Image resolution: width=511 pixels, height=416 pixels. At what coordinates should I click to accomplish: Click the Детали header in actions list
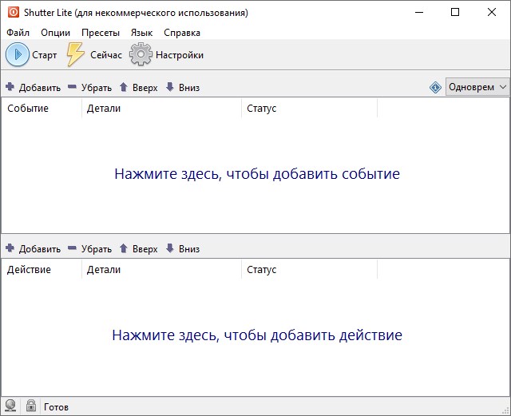[161, 269]
